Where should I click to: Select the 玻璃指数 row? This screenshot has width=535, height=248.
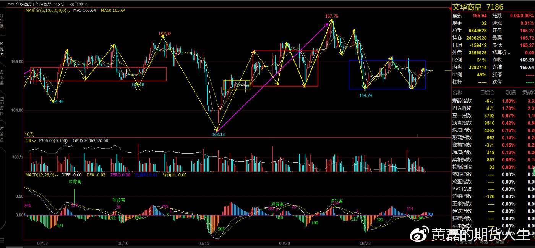(x=493, y=137)
